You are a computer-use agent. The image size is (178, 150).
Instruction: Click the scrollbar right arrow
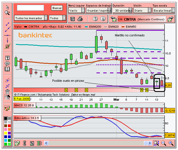point(150,143)
